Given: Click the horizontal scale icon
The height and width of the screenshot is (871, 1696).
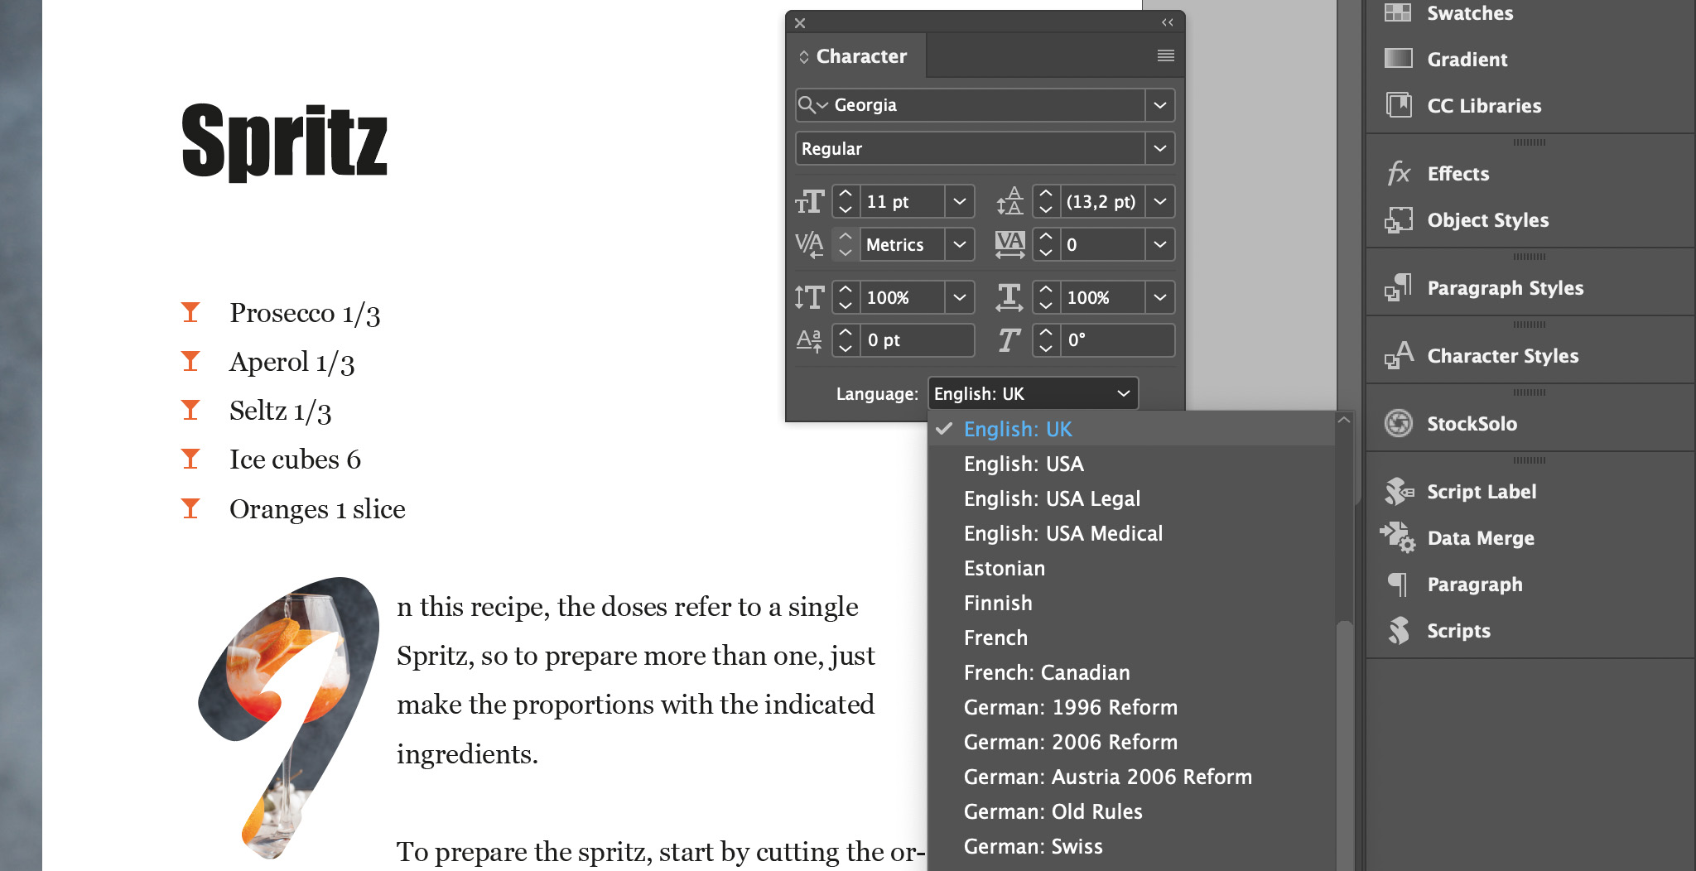Looking at the screenshot, I should [1009, 297].
